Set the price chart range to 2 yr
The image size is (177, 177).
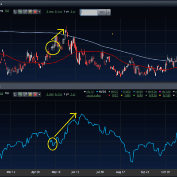(x=73, y=12)
